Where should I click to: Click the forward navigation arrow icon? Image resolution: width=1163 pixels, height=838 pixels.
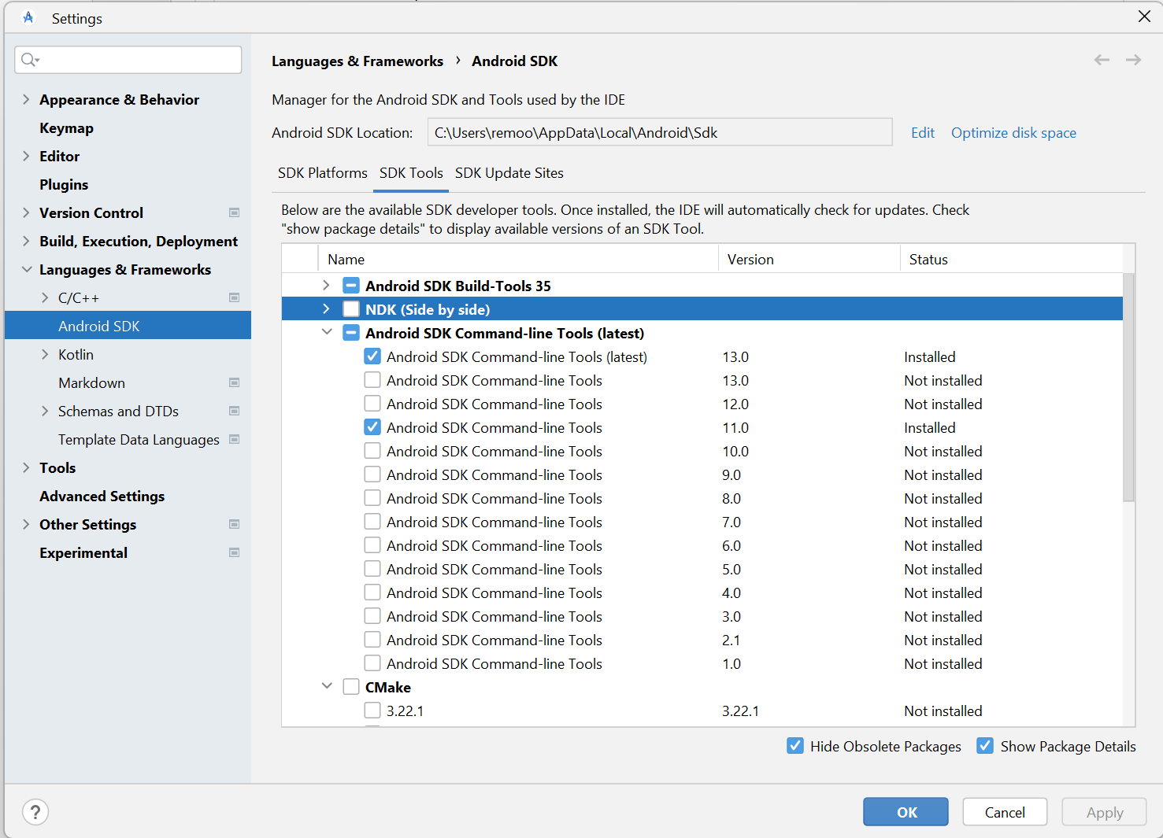[1133, 60]
